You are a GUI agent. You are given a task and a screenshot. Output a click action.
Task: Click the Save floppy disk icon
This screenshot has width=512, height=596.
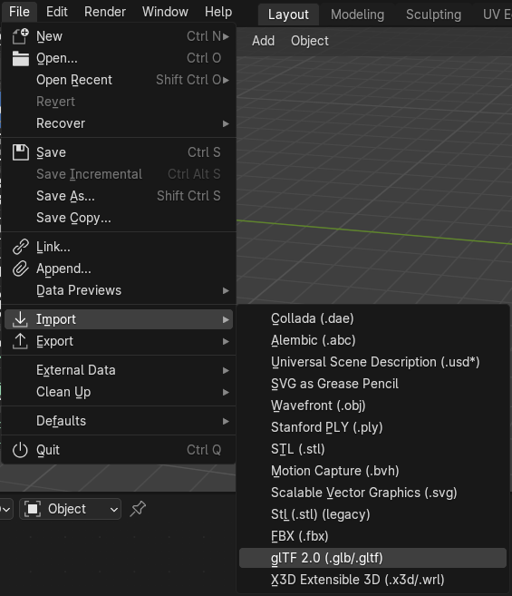21,152
